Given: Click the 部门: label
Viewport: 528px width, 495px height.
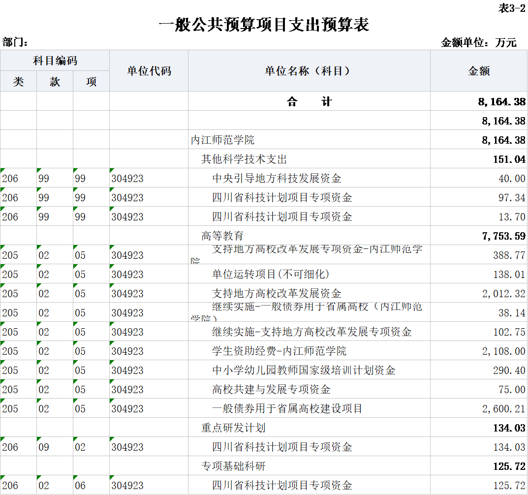Looking at the screenshot, I should coord(15,42).
